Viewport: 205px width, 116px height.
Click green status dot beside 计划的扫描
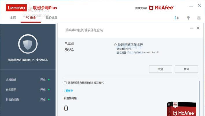pos(49,99)
